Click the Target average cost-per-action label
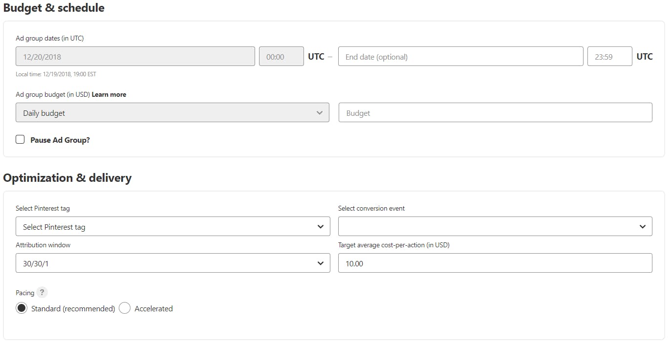The width and height of the screenshot is (671, 346). click(x=393, y=245)
